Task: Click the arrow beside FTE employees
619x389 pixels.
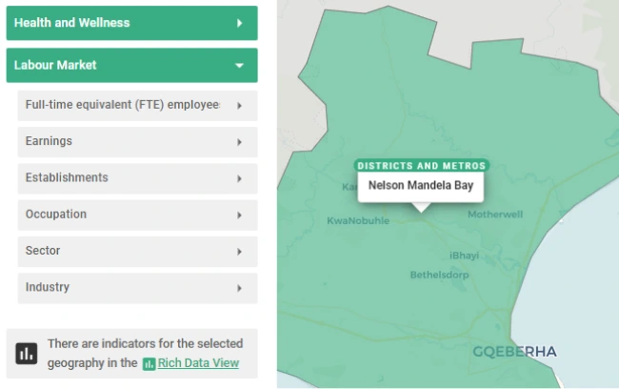Action: [239, 106]
